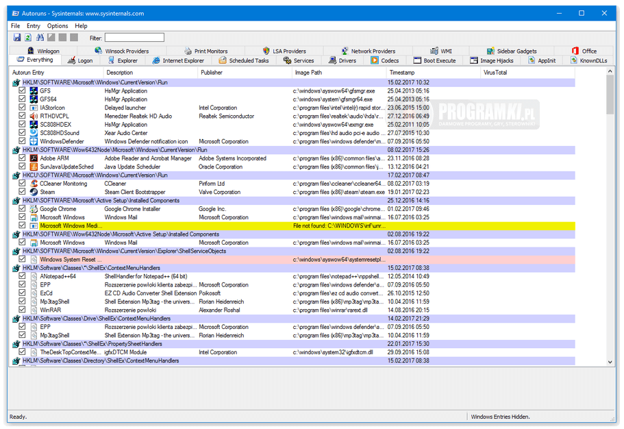Uncheck the Steam entry checkbox
The width and height of the screenshot is (624, 429).
coord(23,192)
